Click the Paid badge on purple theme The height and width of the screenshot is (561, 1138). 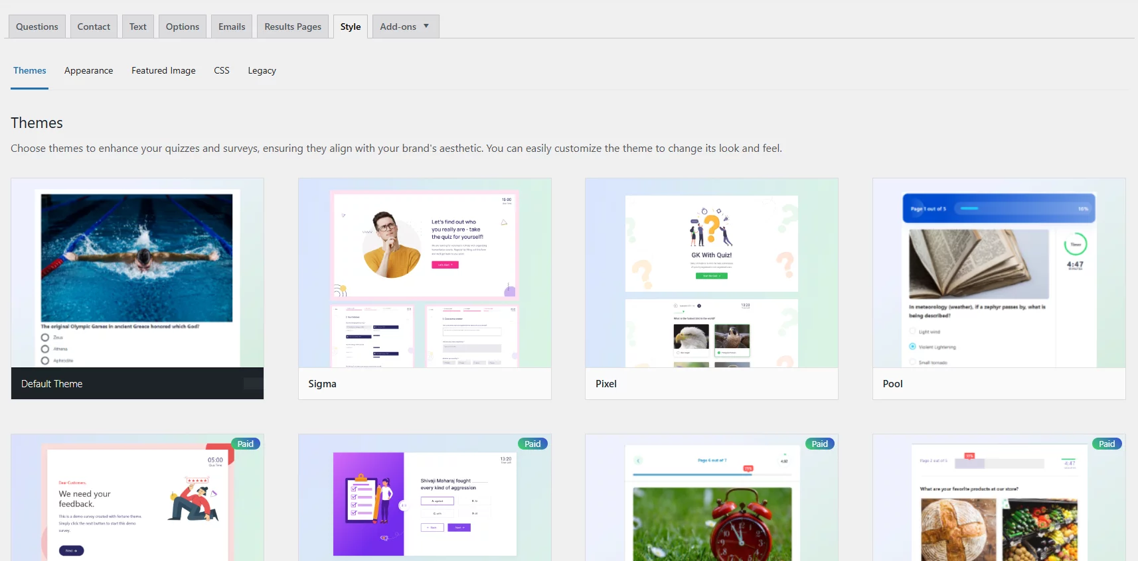coord(532,444)
